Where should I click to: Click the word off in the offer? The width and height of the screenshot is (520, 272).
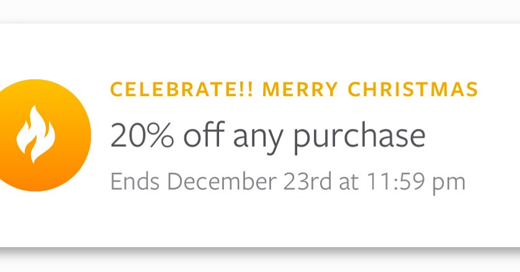204,134
